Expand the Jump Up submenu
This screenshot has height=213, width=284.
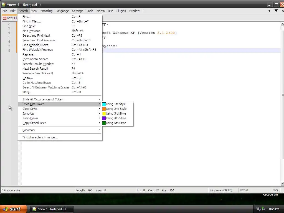click(x=60, y=113)
